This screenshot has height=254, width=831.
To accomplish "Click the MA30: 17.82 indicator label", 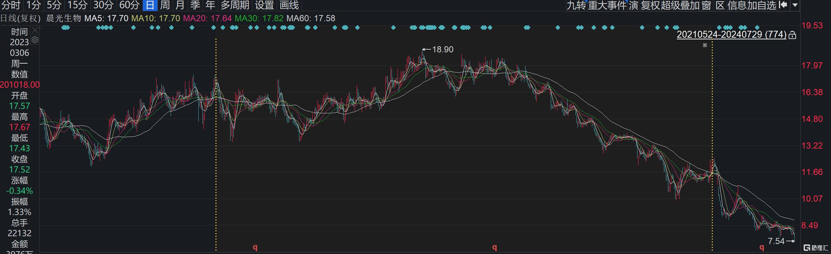I will (x=259, y=18).
